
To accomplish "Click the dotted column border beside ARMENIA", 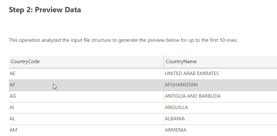I will point(164,130).
